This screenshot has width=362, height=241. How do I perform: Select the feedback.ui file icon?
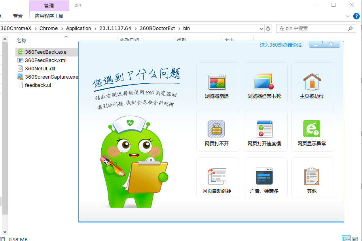tap(20, 85)
